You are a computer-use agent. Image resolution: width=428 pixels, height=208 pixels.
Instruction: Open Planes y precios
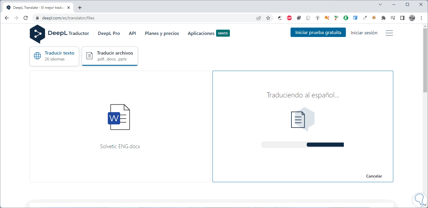click(x=162, y=33)
